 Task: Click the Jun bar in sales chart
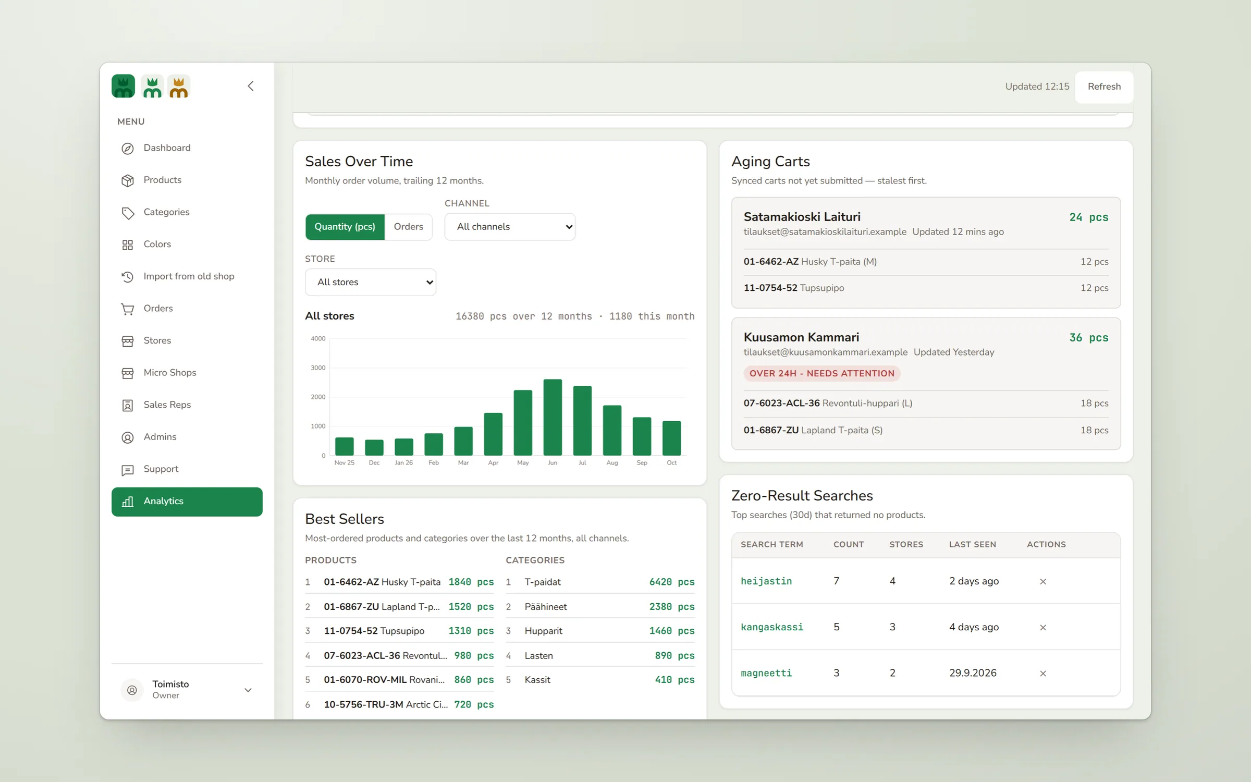coord(553,417)
